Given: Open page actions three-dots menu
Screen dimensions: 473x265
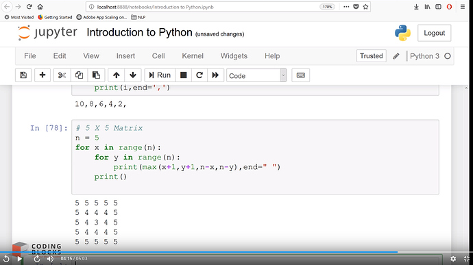Looking at the screenshot, I should pos(346,7).
